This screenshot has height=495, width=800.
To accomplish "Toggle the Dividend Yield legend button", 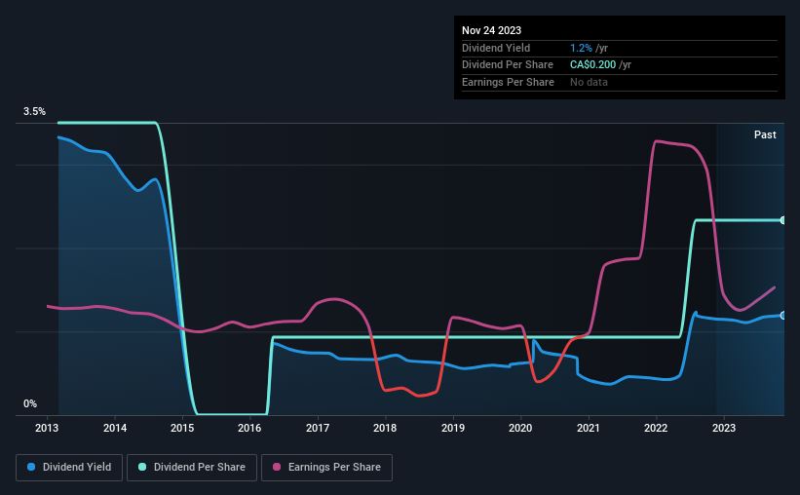I will [x=69, y=468].
